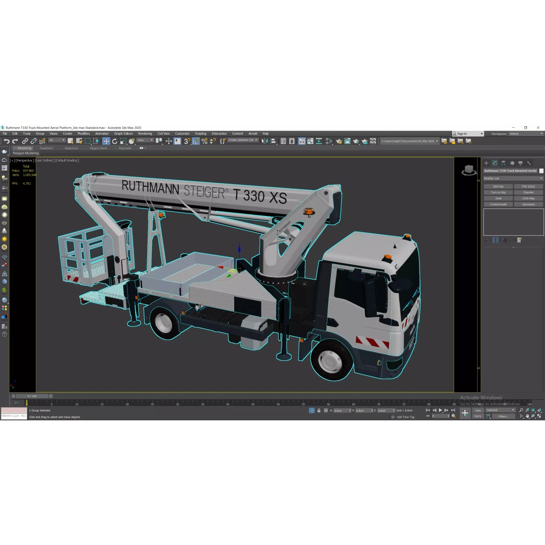Viewport: 545px width, 545px height.
Task: Click Add Time Tag
Action: [x=406, y=417]
